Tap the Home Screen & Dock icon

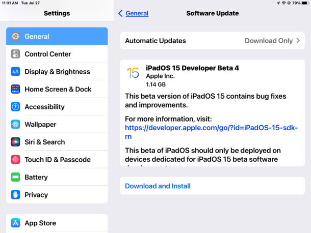pos(15,89)
